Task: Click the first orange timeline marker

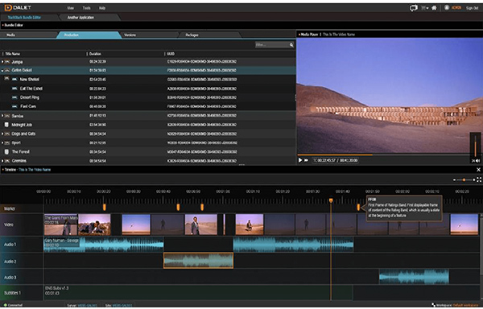Action: tap(105, 207)
